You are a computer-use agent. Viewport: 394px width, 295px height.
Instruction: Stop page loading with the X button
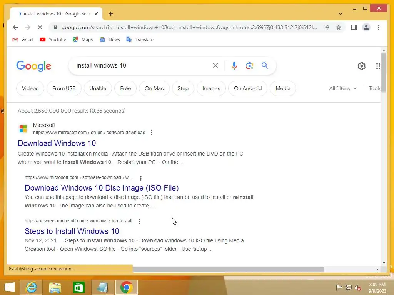(40, 27)
